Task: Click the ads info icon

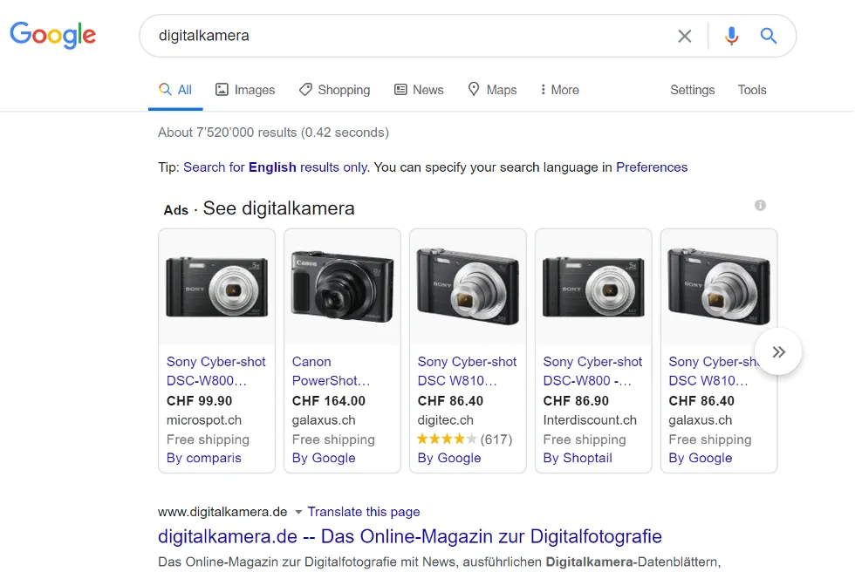Action: tap(760, 206)
